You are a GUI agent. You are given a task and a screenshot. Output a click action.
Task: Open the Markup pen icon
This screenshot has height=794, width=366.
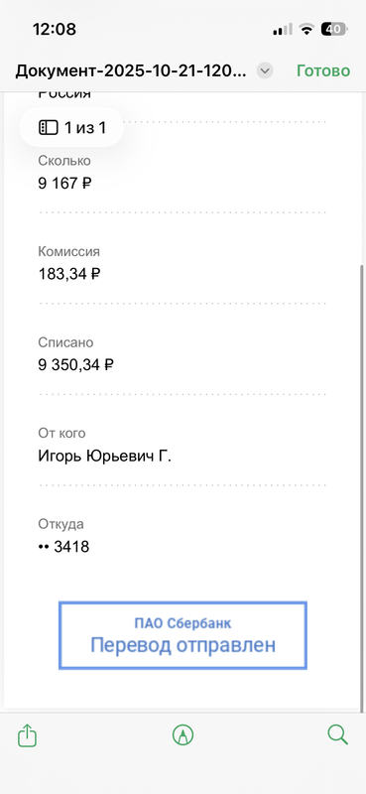183,734
